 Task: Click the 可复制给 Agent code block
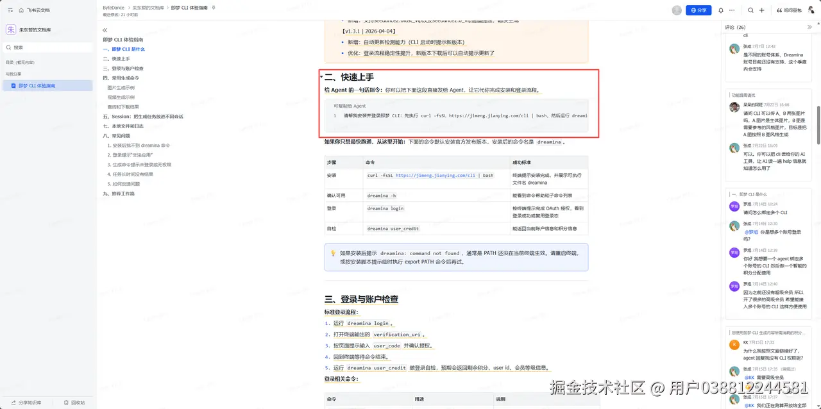[456, 115]
